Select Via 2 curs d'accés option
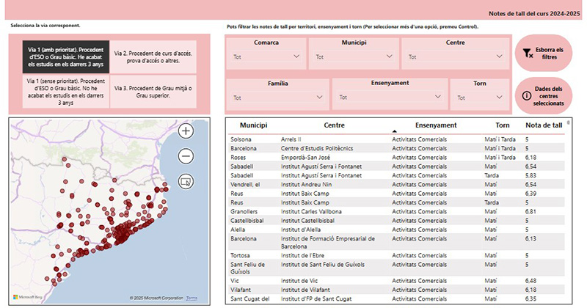This screenshot has width=587, height=308. click(x=153, y=57)
